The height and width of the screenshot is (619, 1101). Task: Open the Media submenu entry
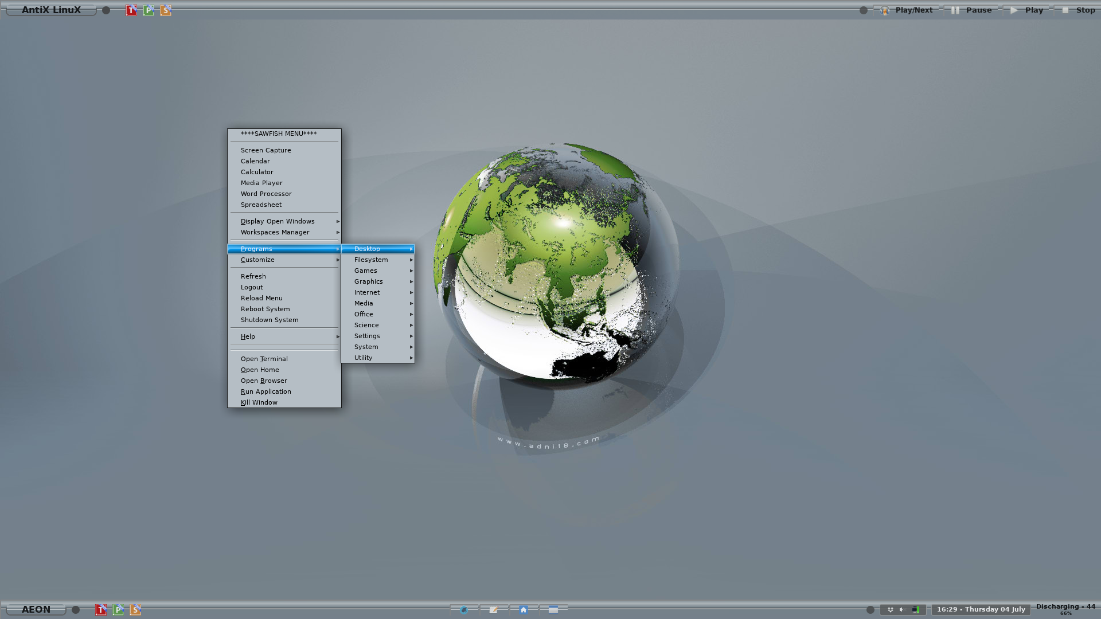point(378,303)
